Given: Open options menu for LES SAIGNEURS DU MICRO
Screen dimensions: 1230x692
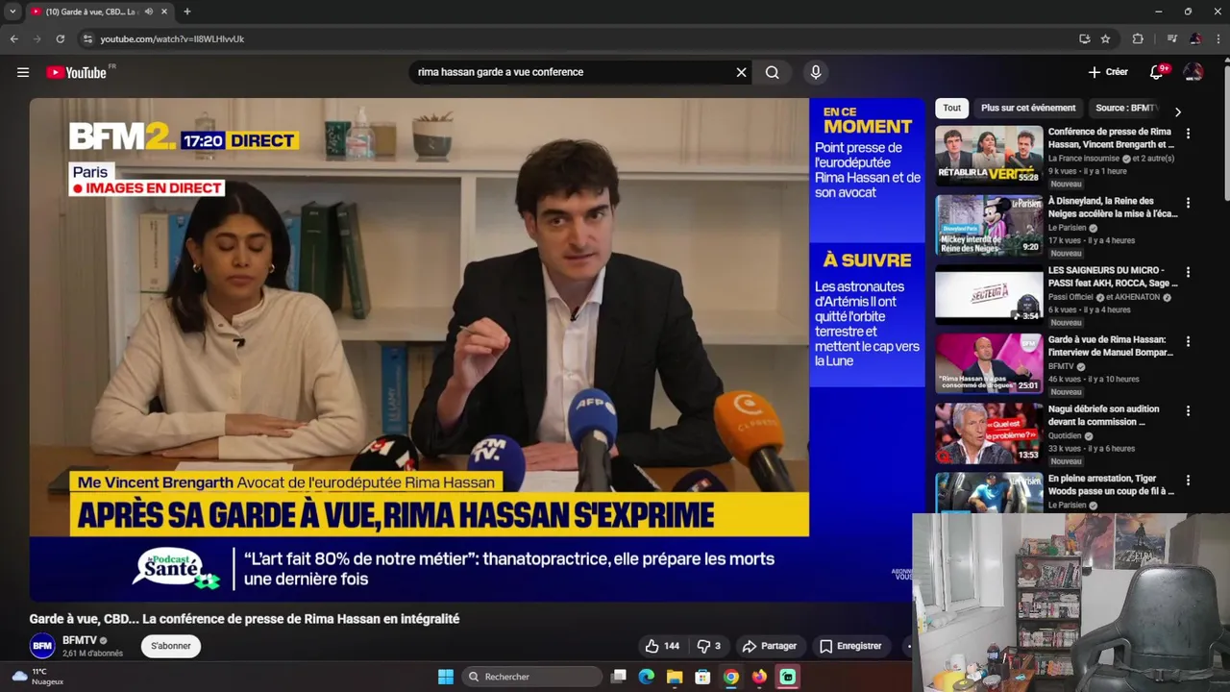Looking at the screenshot, I should [x=1188, y=272].
